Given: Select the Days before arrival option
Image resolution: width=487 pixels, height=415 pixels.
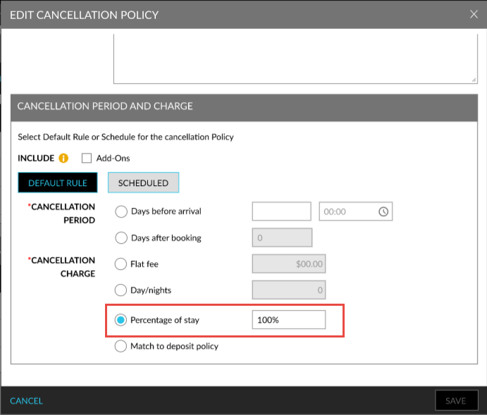Looking at the screenshot, I should click(x=121, y=211).
